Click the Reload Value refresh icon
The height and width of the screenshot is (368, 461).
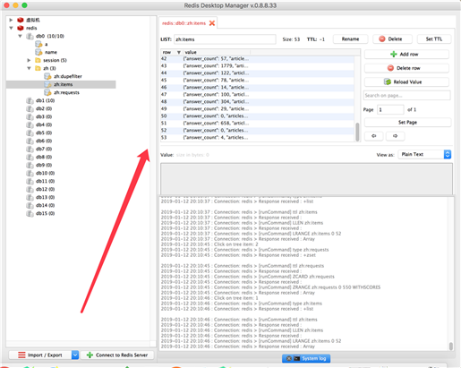[388, 81]
